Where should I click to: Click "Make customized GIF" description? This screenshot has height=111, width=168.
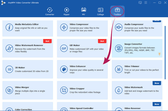click(87, 50)
